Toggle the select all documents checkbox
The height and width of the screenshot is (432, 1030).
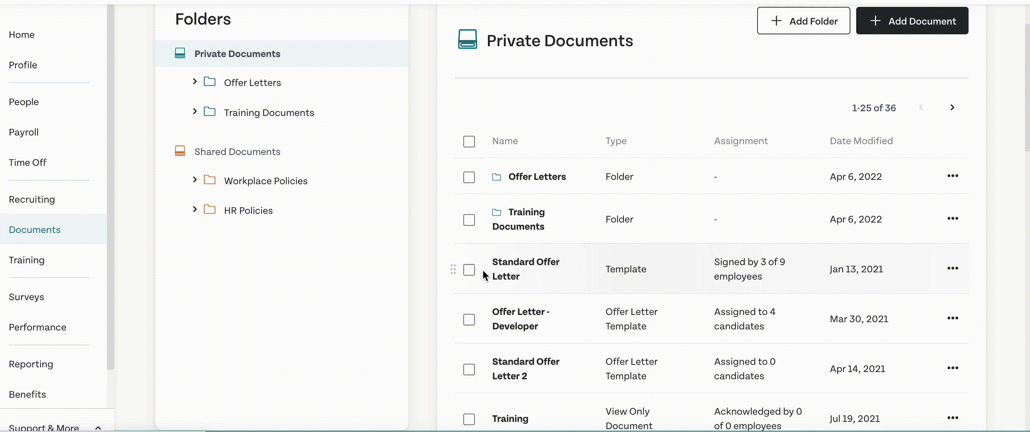[469, 142]
